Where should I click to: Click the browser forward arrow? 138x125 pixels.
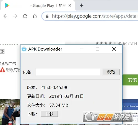coord(15,16)
